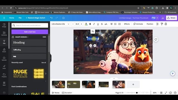The width and height of the screenshot is (178, 100).
Task: Lock the selected element
Action: (x=166, y=24)
